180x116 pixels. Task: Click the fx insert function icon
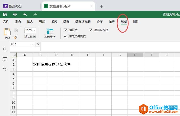click(38, 44)
